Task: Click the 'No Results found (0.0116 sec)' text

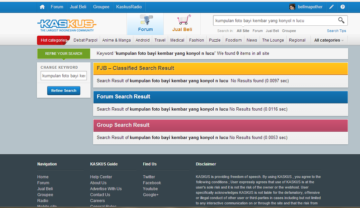Action: [x=259, y=109]
